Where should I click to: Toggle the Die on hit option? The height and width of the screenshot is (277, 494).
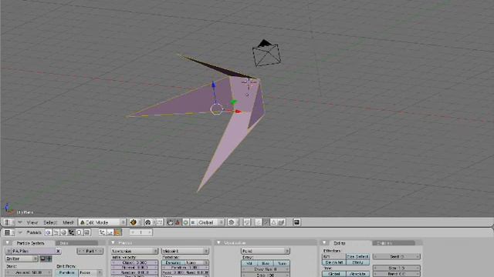[334, 262]
